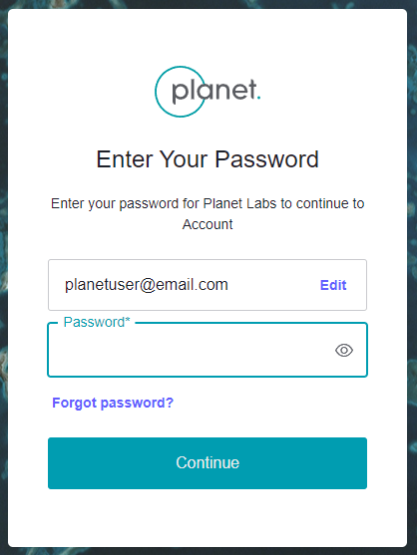Click the Continue button
Screen dimensions: 417x555
(208, 463)
